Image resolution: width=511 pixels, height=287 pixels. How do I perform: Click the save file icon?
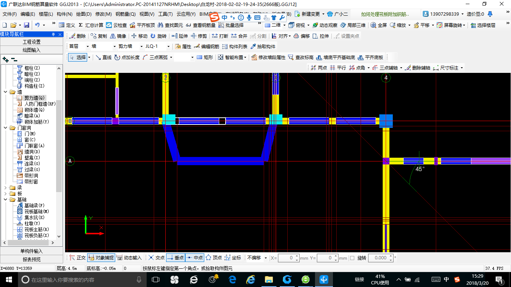click(27, 25)
